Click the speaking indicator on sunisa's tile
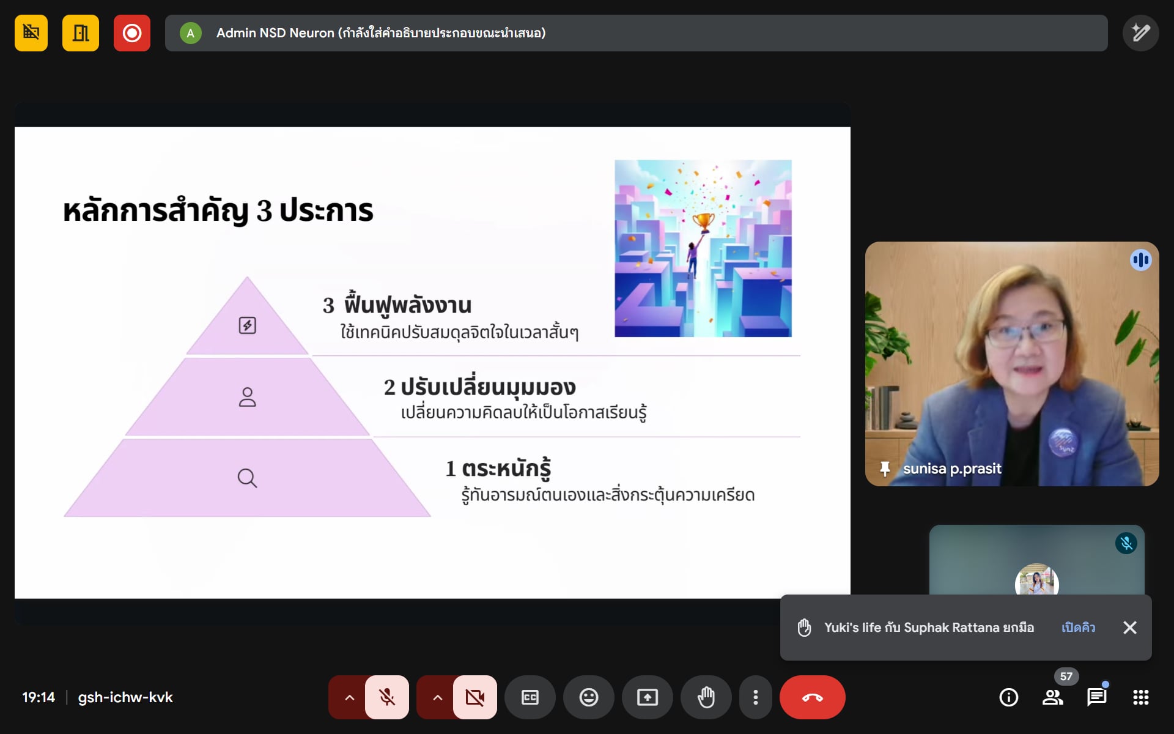This screenshot has height=734, width=1174. pyautogui.click(x=1141, y=260)
